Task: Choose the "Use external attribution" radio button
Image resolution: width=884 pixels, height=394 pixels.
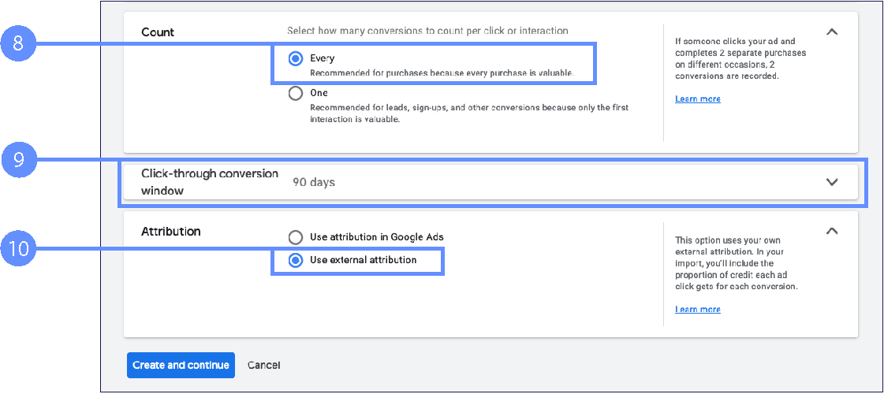Action: (296, 260)
